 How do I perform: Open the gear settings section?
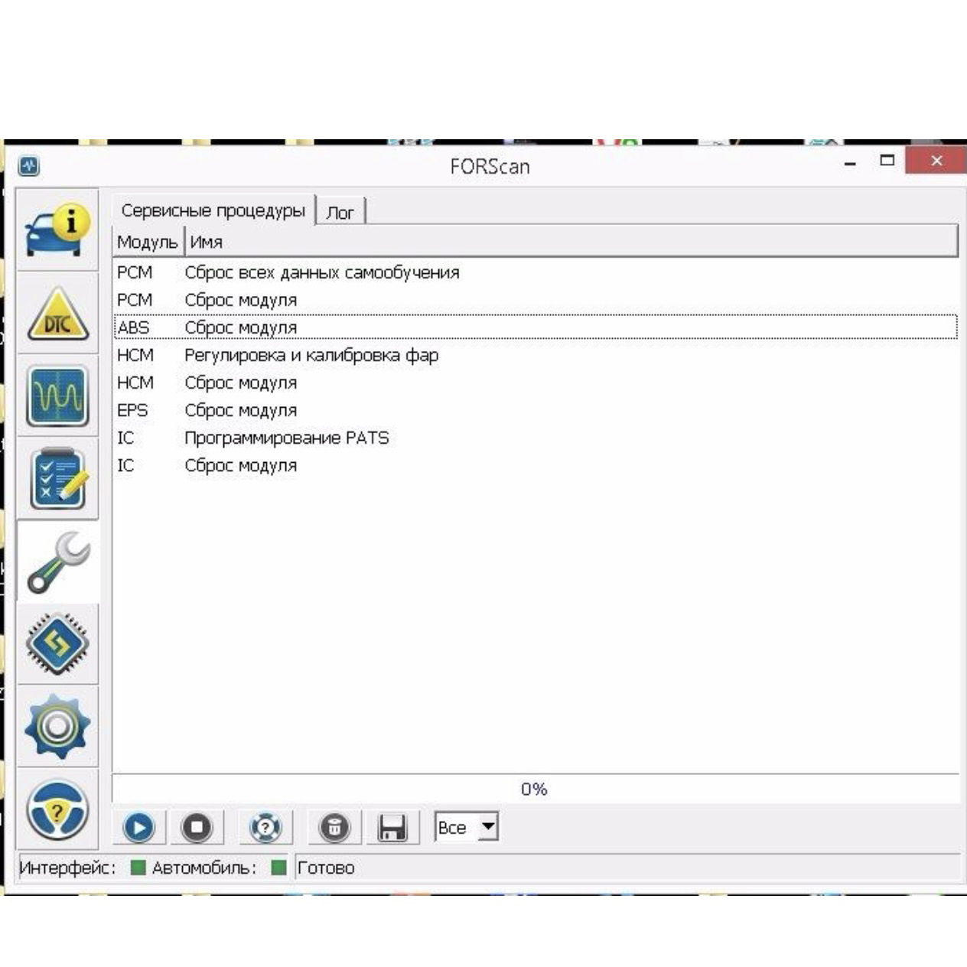57,726
